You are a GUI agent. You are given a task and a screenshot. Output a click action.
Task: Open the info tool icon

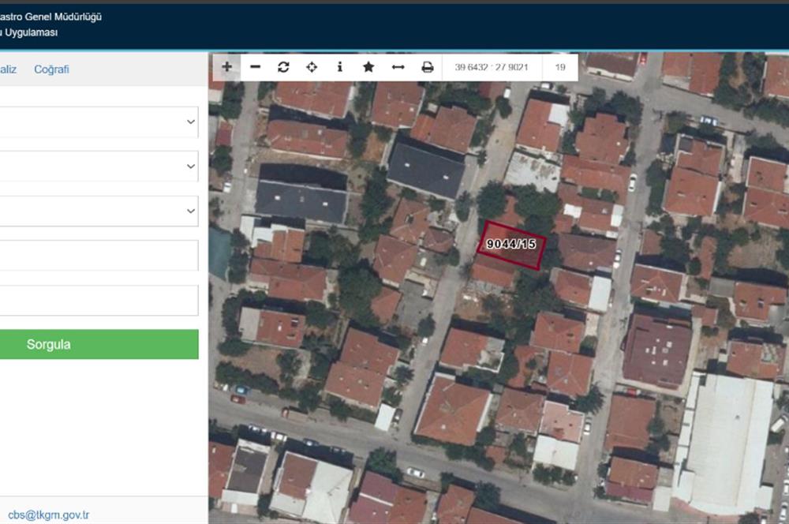[340, 67]
